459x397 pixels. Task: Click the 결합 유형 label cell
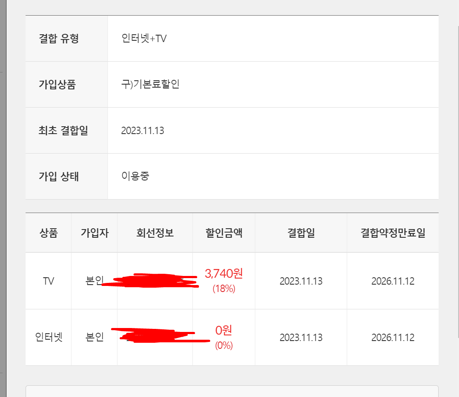point(66,38)
